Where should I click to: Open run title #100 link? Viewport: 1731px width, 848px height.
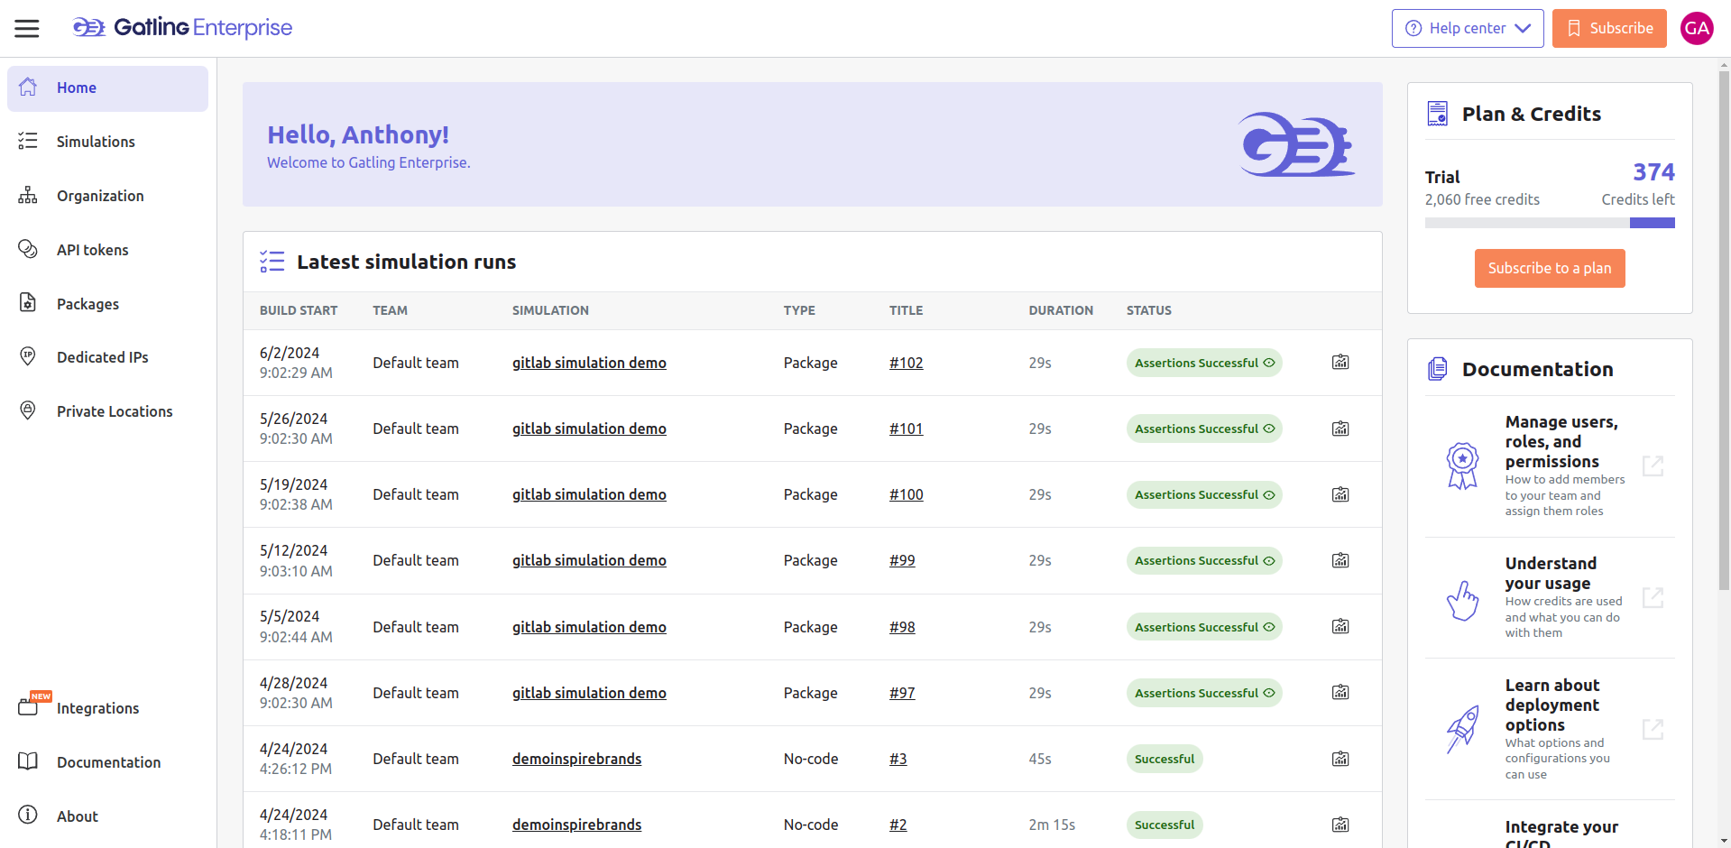click(906, 494)
